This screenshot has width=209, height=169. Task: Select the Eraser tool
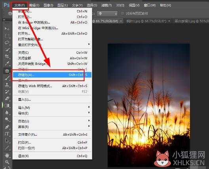pos(7,99)
